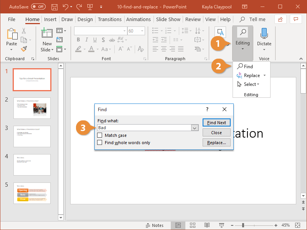Open Reading View from status bar
This screenshot has height=230, width=307.
[x=207, y=225]
